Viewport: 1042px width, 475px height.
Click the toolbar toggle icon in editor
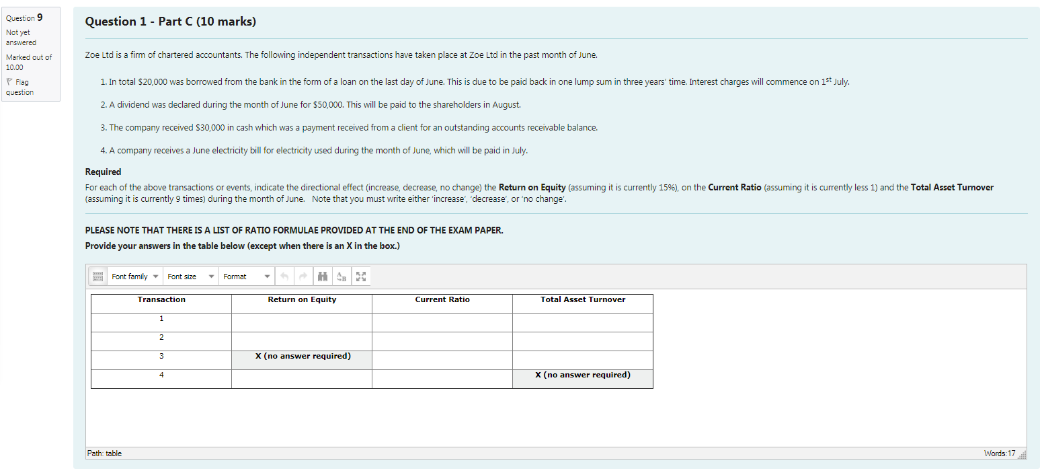pos(97,277)
